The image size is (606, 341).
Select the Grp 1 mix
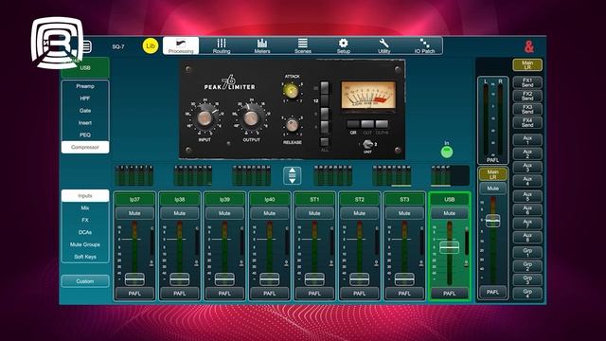click(527, 253)
